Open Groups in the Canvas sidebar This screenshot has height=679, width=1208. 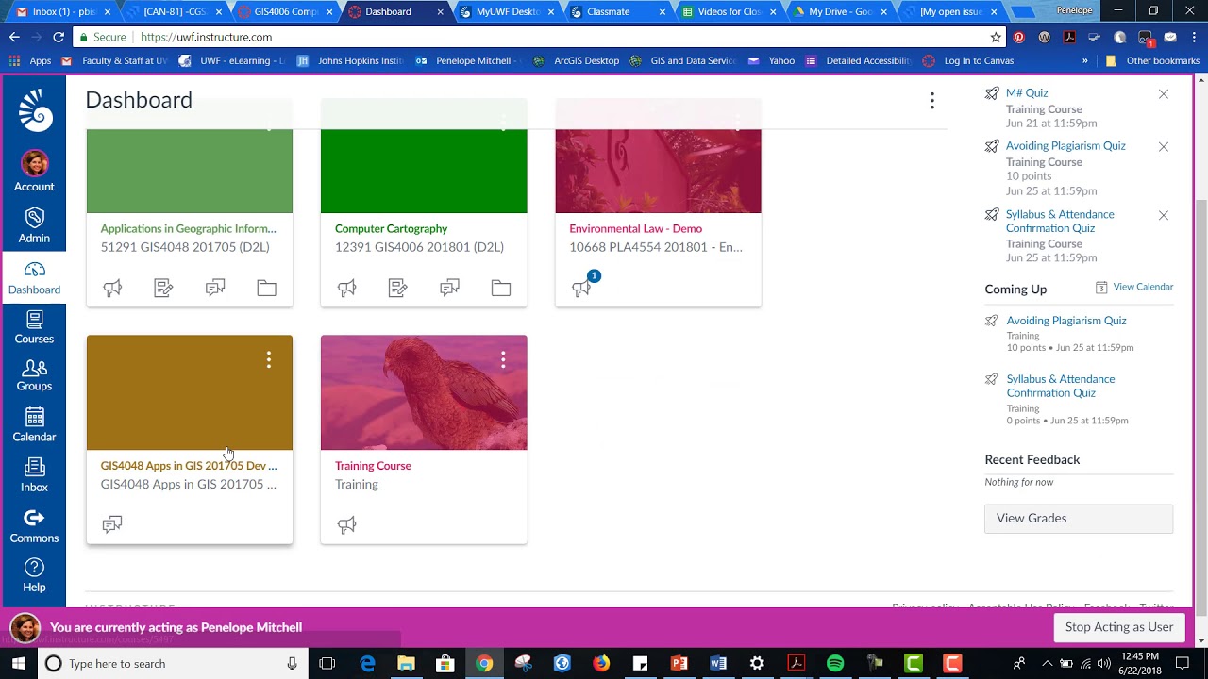pyautogui.click(x=34, y=374)
